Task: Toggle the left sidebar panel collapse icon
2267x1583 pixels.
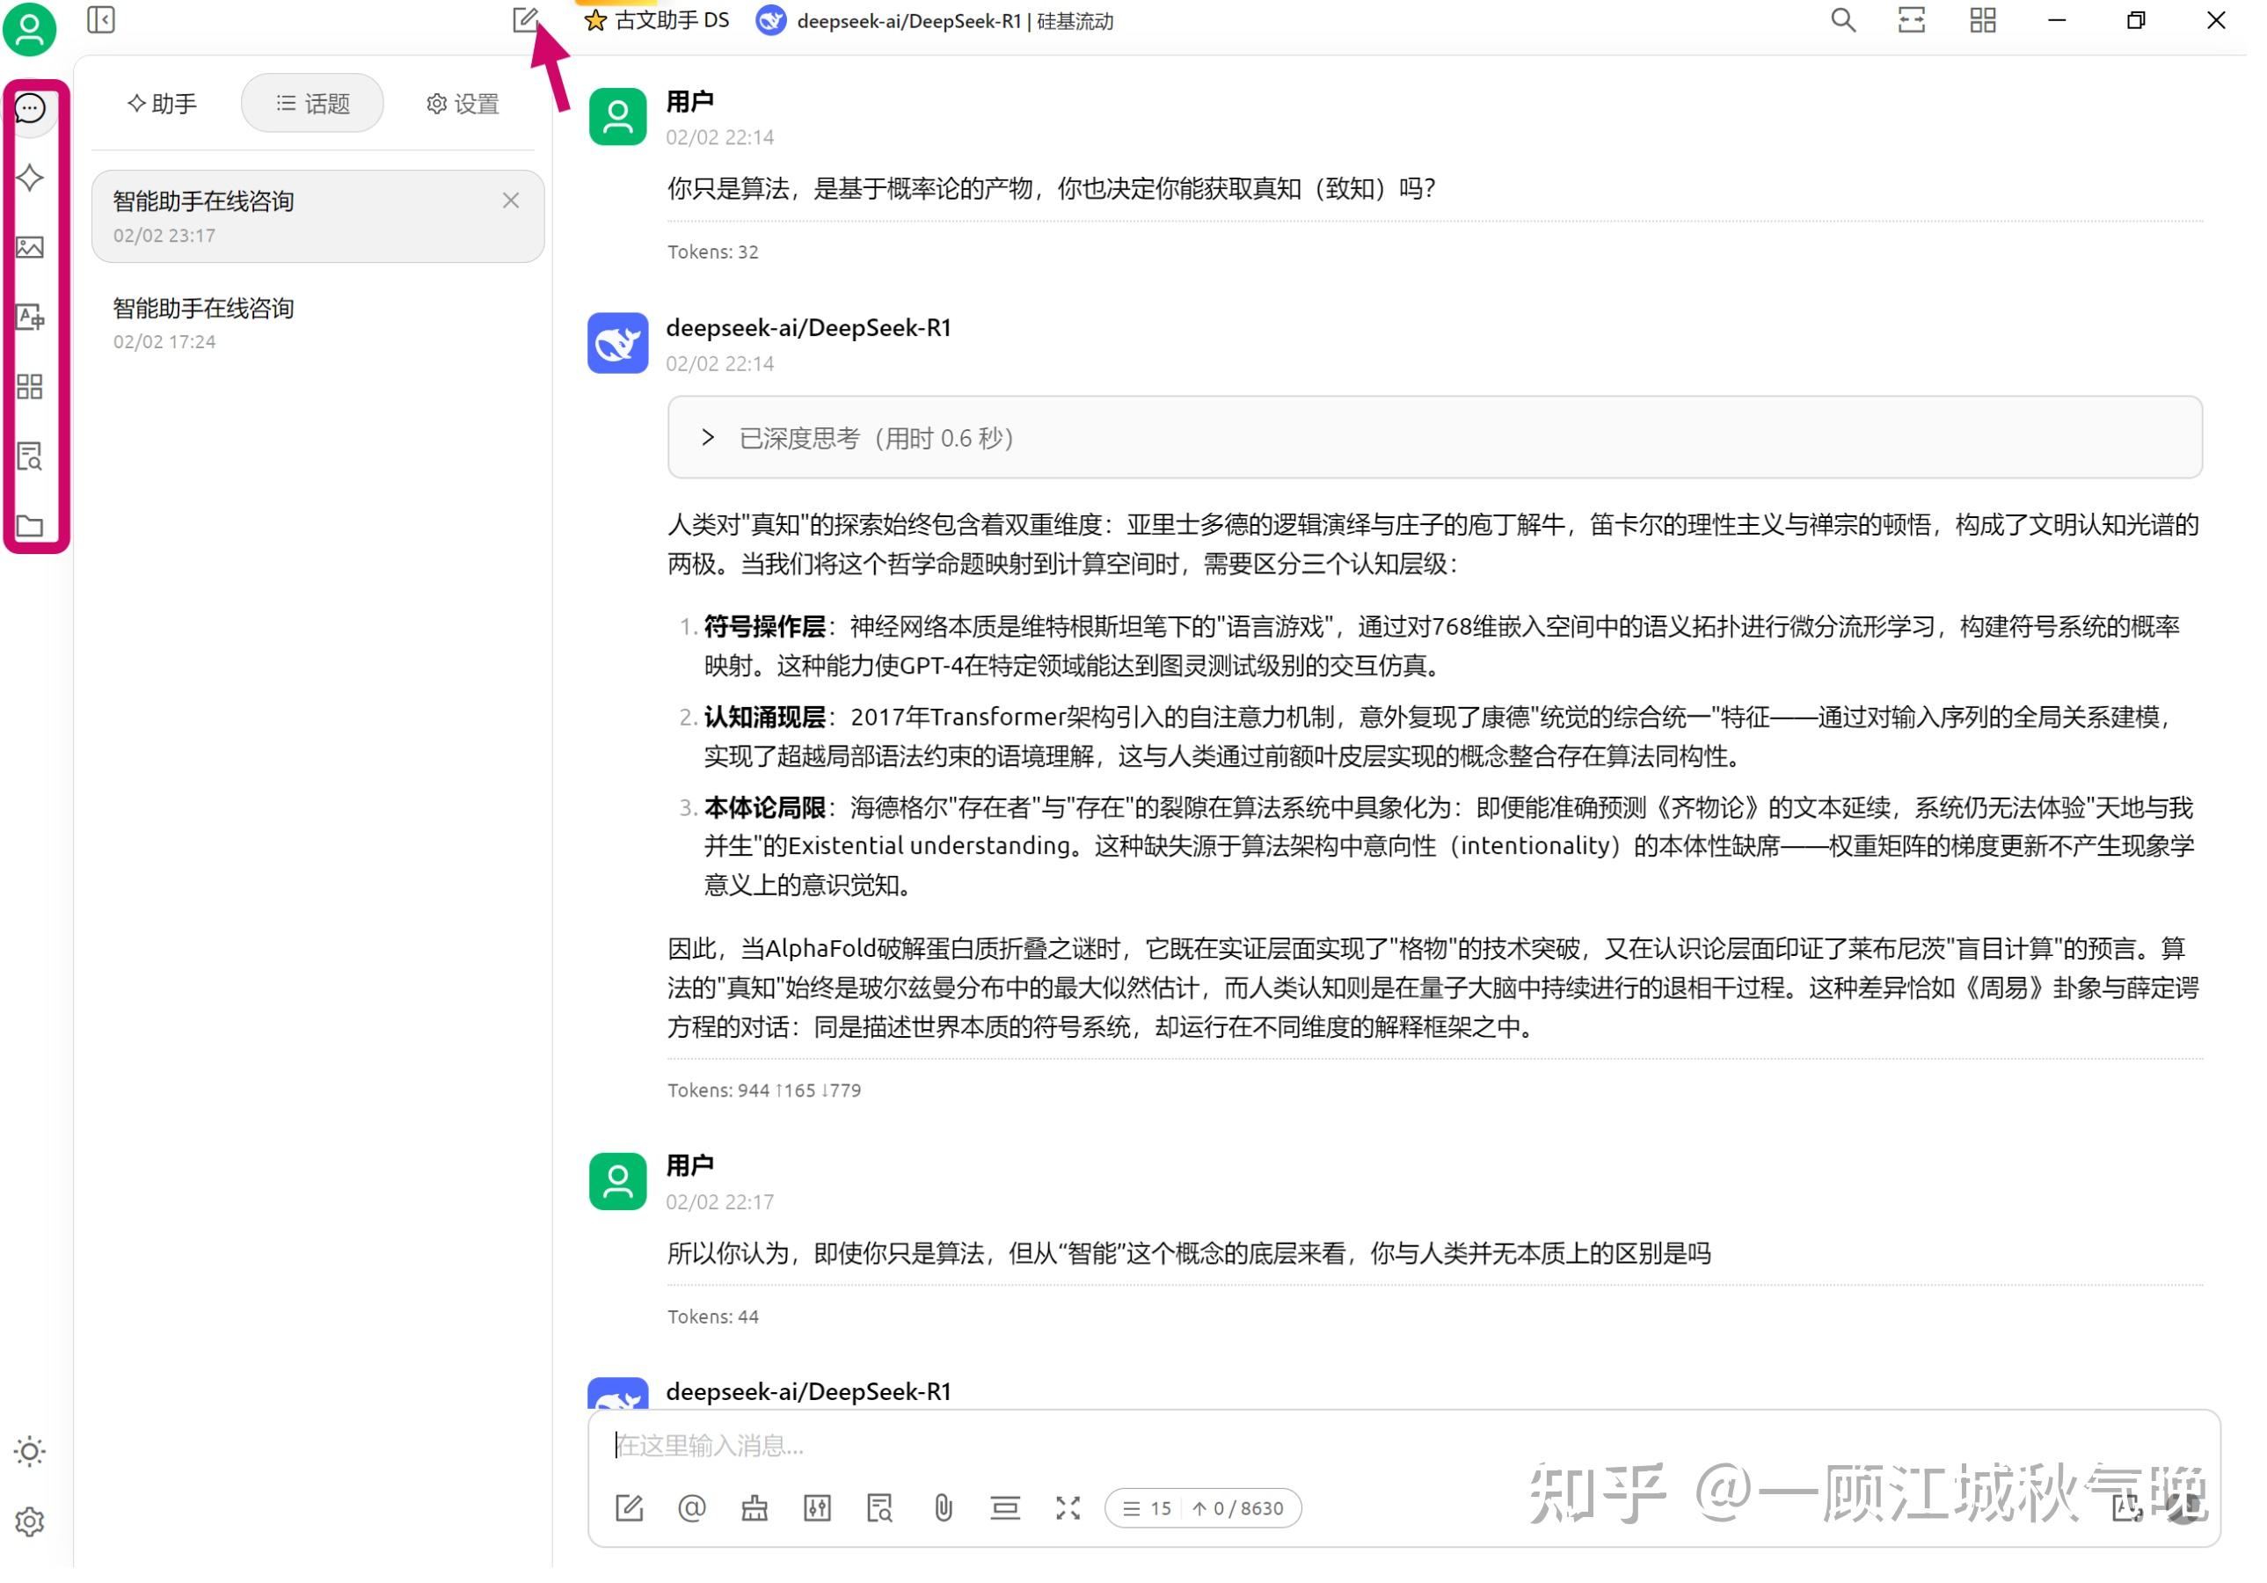Action: [x=102, y=19]
